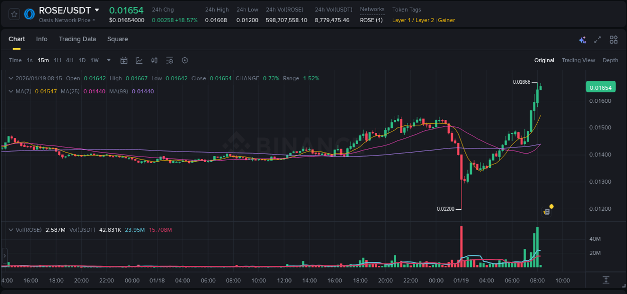Collapse the Vol(ROSE) volume panel
The image size is (627, 294).
11,230
